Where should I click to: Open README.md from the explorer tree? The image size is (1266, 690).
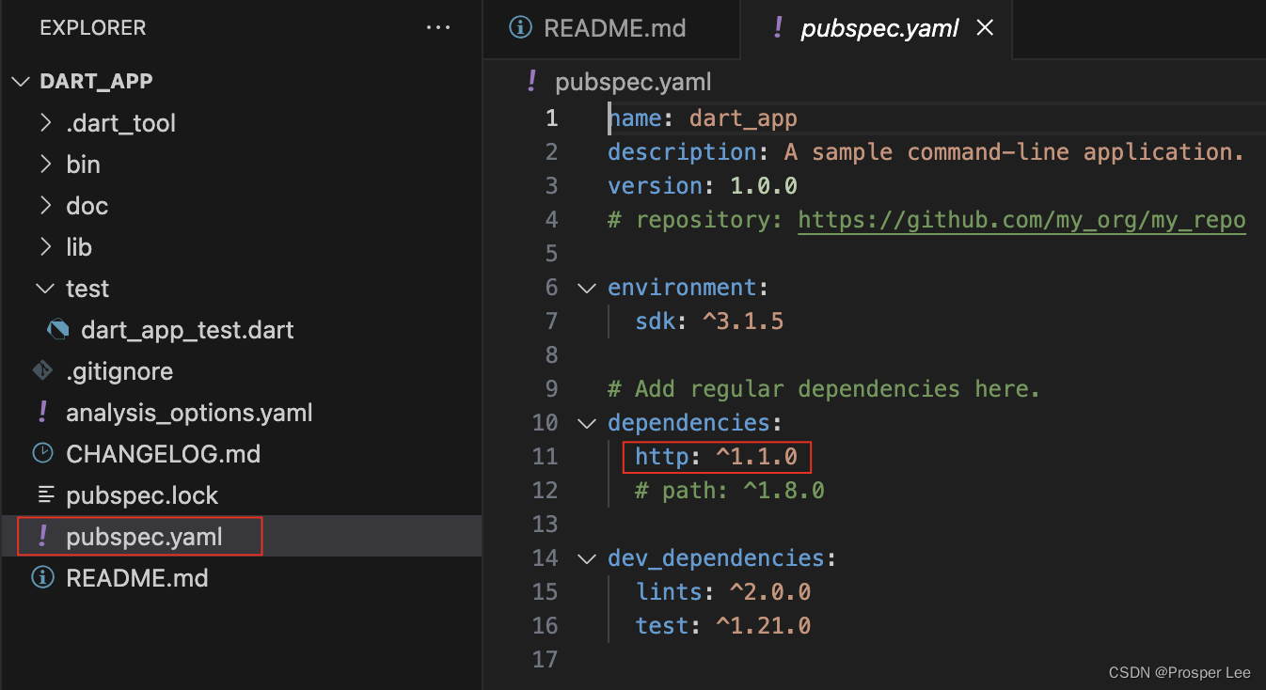click(137, 578)
